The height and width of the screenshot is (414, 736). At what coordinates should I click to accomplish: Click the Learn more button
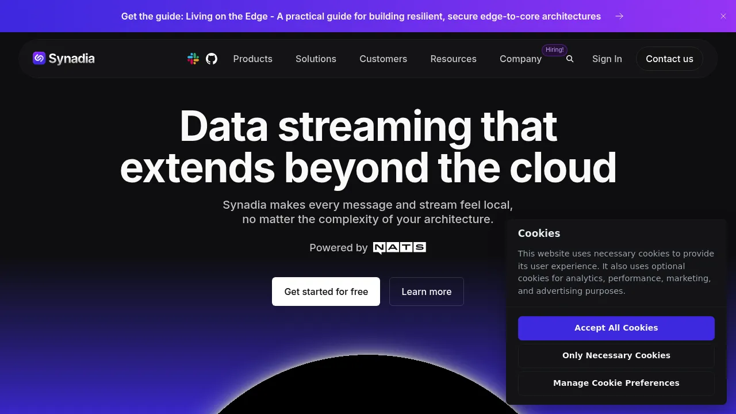(427, 292)
